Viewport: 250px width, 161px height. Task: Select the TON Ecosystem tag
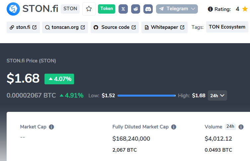(227, 27)
